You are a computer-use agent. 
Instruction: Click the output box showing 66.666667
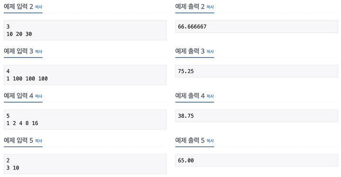(257, 27)
